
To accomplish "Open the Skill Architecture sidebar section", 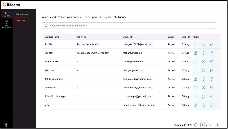I will (7, 24).
